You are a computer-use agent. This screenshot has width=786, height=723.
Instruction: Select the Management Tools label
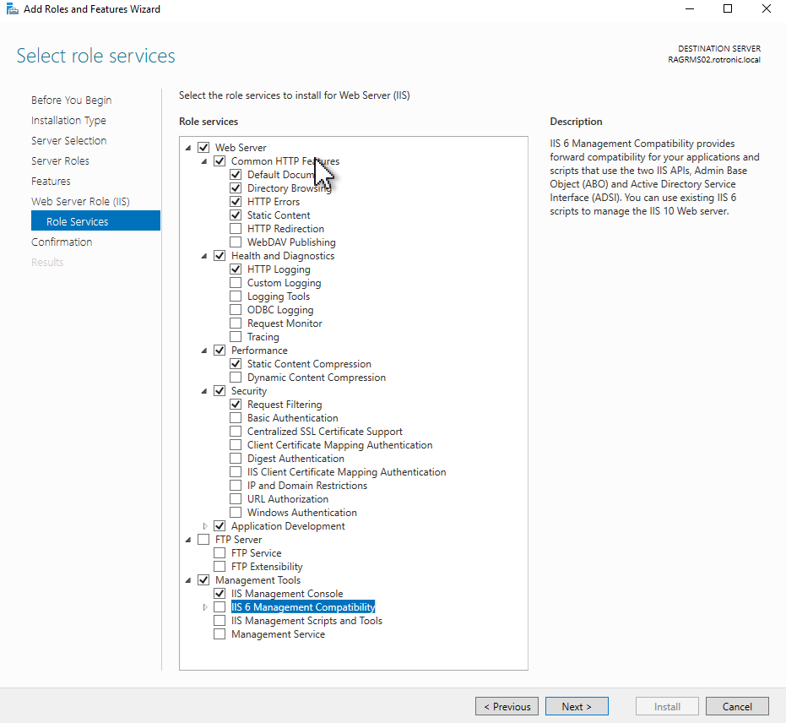257,580
